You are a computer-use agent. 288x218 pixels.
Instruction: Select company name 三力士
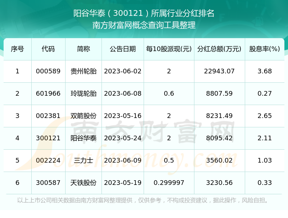point(84,160)
